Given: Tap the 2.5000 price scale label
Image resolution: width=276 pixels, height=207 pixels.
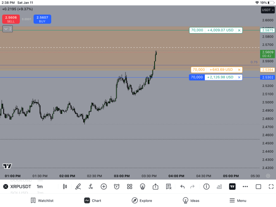Looking at the screenshot, I should 268,102.
